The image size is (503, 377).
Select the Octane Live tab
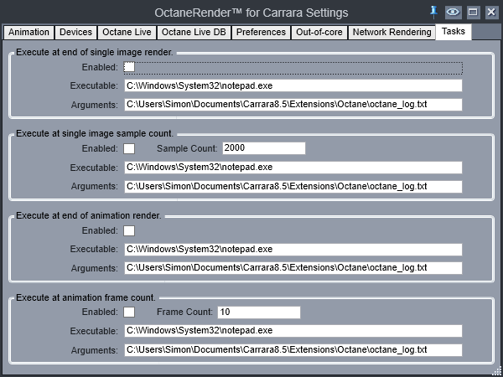[127, 33]
